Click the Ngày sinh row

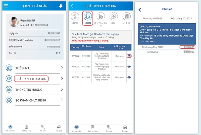pos(34,33)
